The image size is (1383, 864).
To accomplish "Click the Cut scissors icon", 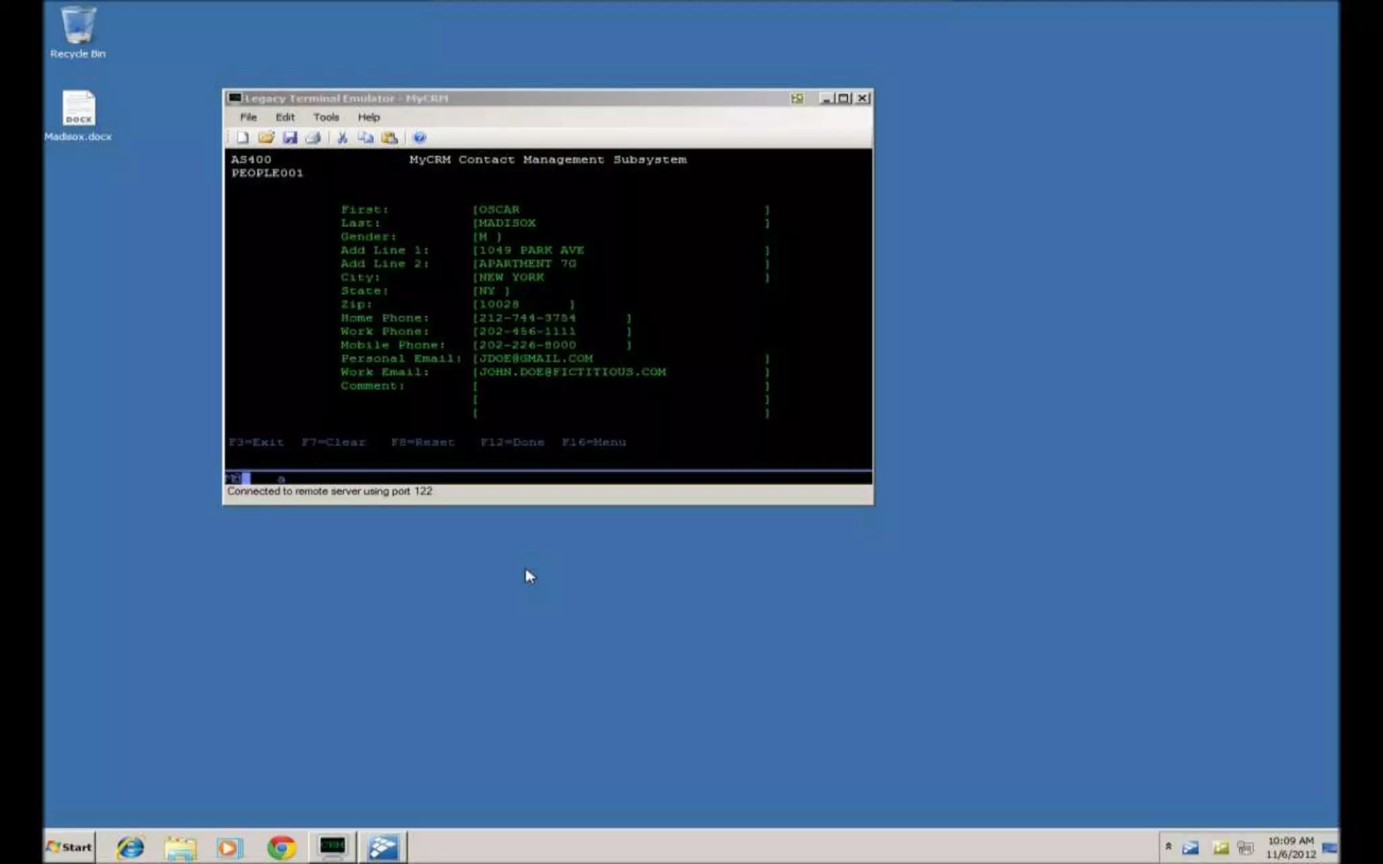I will tap(342, 138).
